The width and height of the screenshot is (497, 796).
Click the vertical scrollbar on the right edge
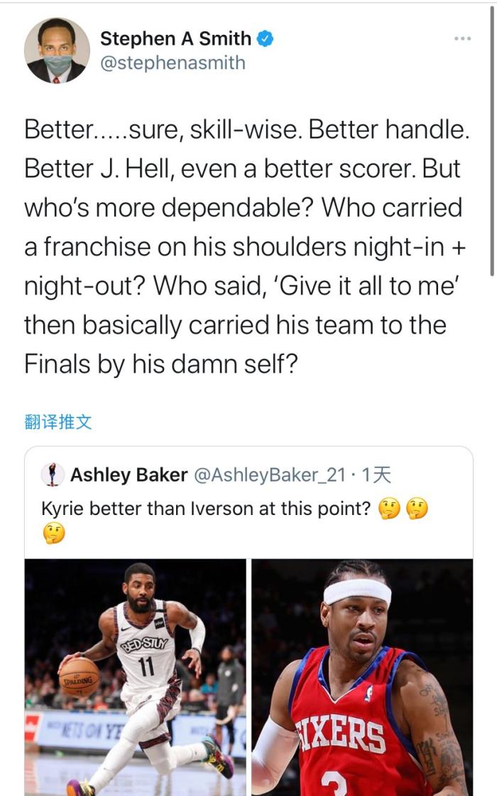492,142
